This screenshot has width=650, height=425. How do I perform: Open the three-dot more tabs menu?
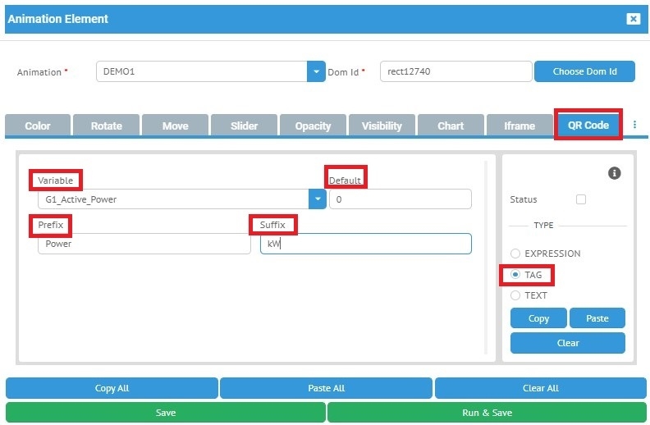point(634,126)
